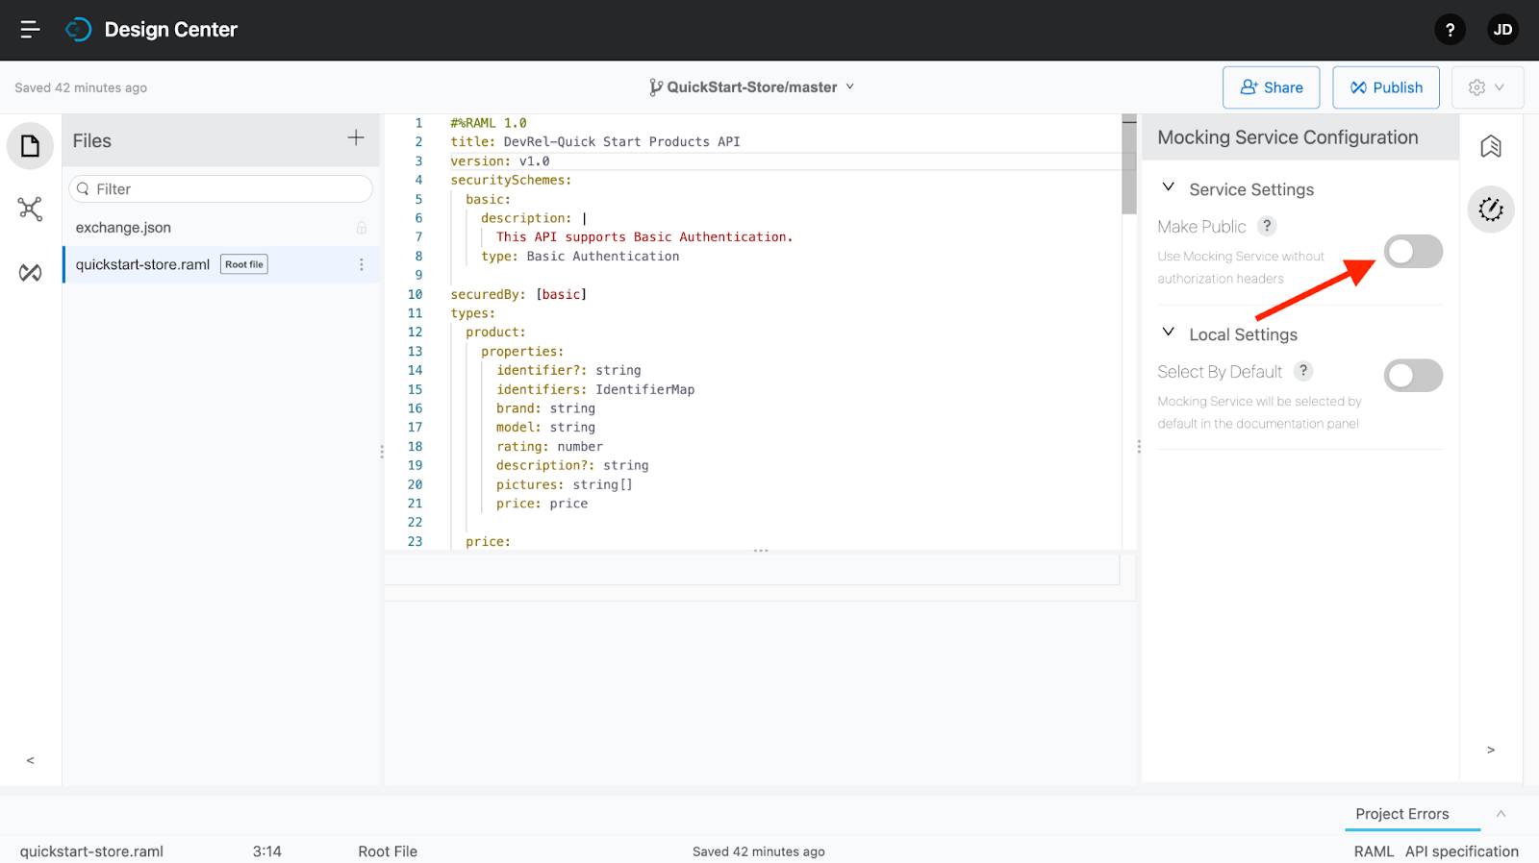
Task: Click line number 10 in gutter
Action: click(415, 294)
